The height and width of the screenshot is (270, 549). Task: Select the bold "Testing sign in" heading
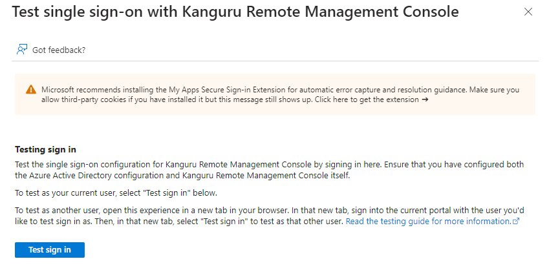coord(45,149)
